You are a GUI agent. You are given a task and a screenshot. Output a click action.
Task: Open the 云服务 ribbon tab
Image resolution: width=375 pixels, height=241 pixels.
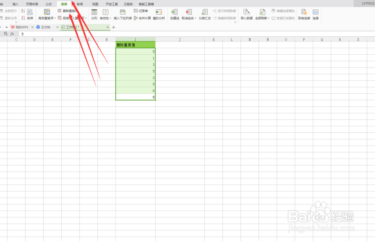(x=128, y=4)
